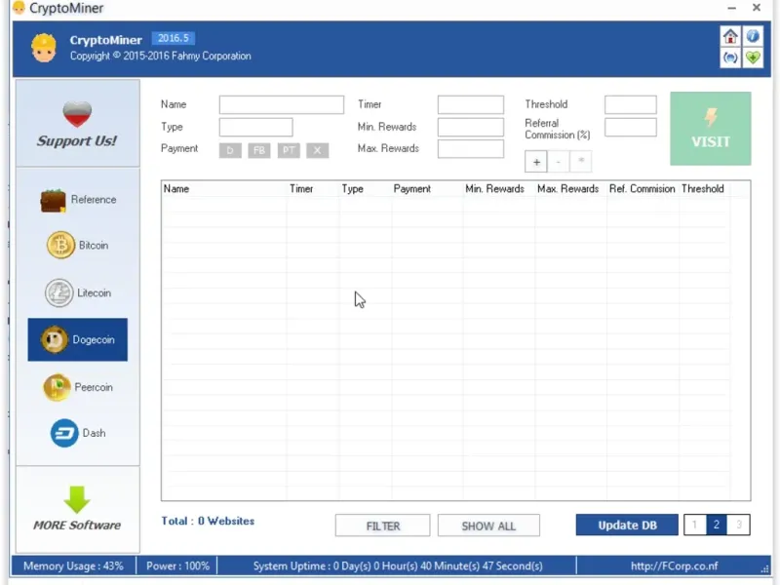Click the Name input field

(x=282, y=104)
